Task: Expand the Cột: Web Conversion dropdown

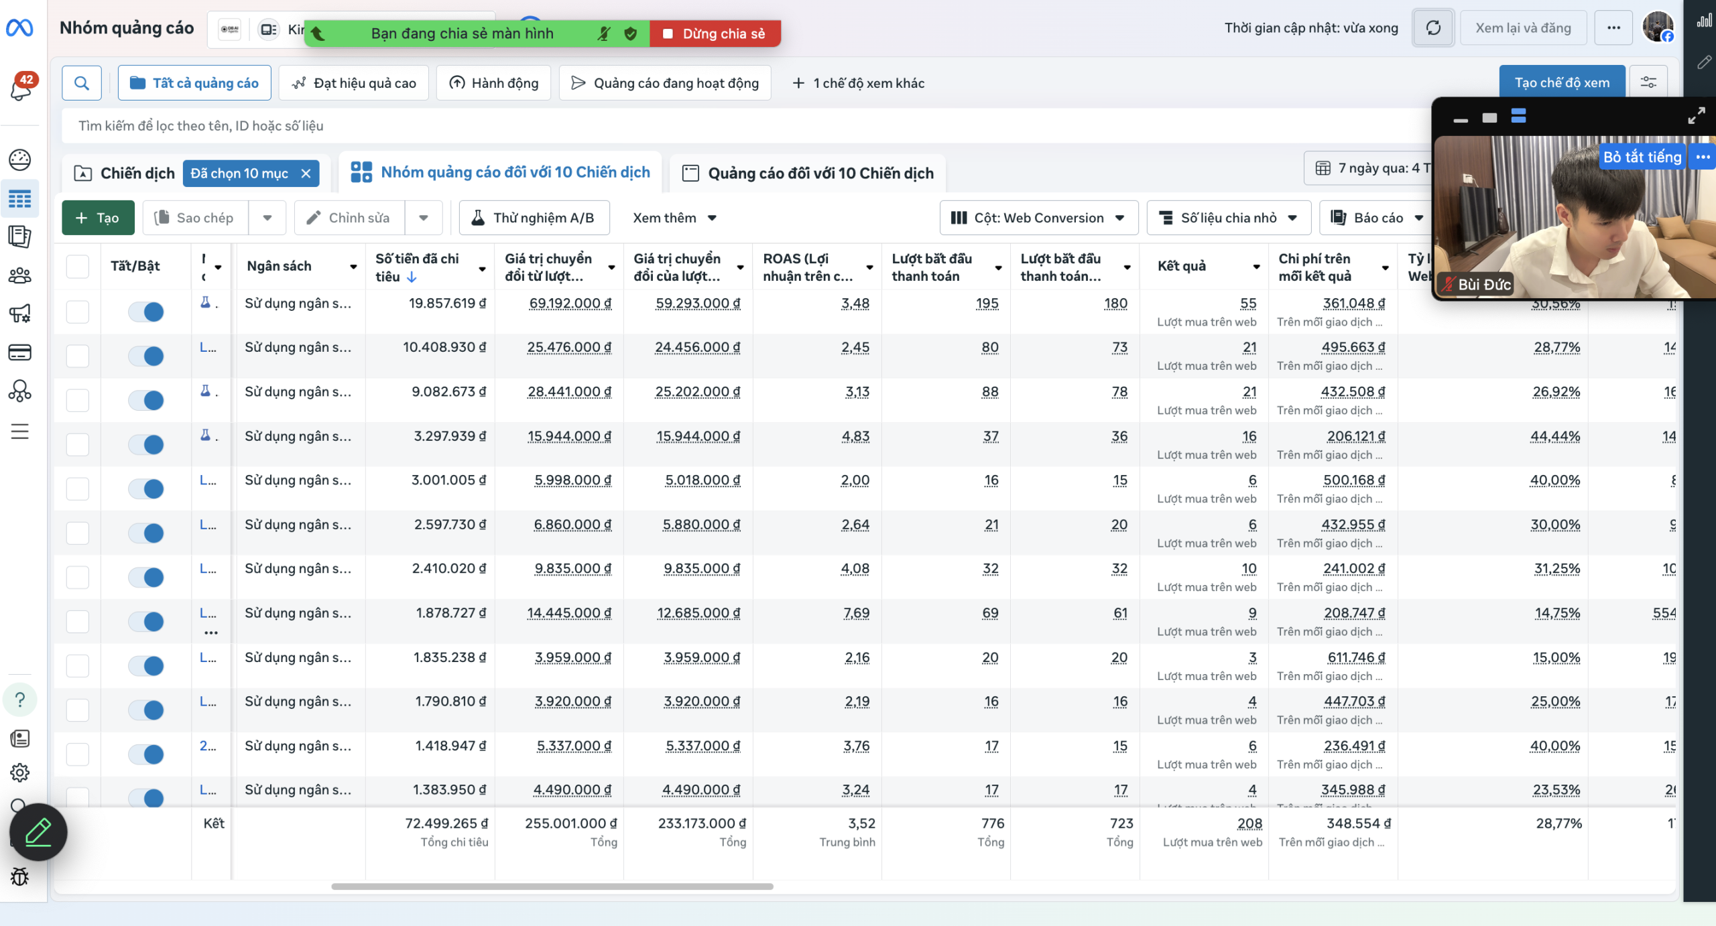Action: click(1038, 218)
